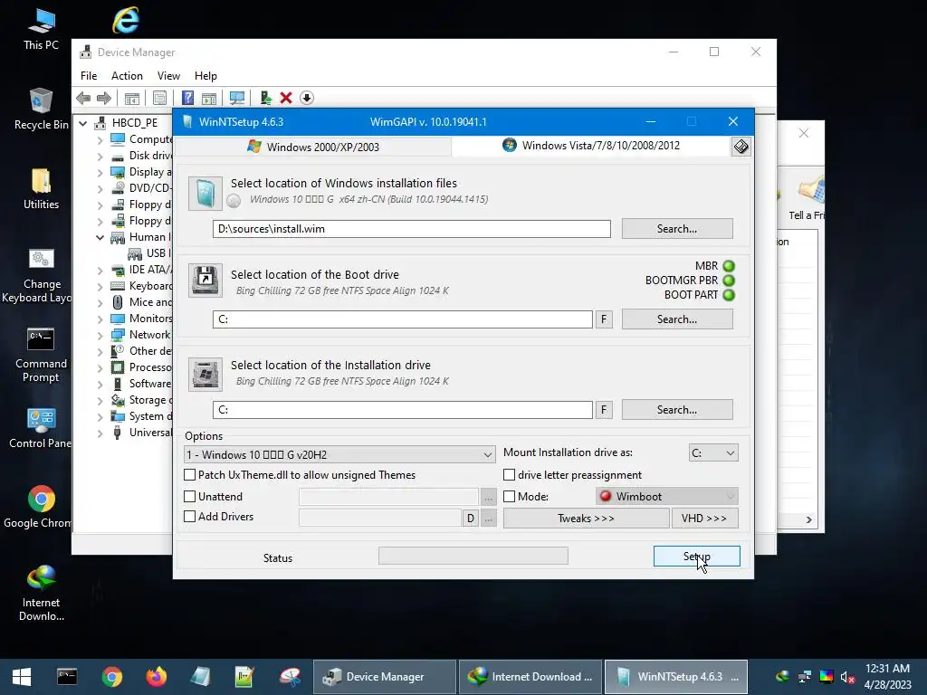Click the Tweaks >>> button

pyautogui.click(x=586, y=519)
